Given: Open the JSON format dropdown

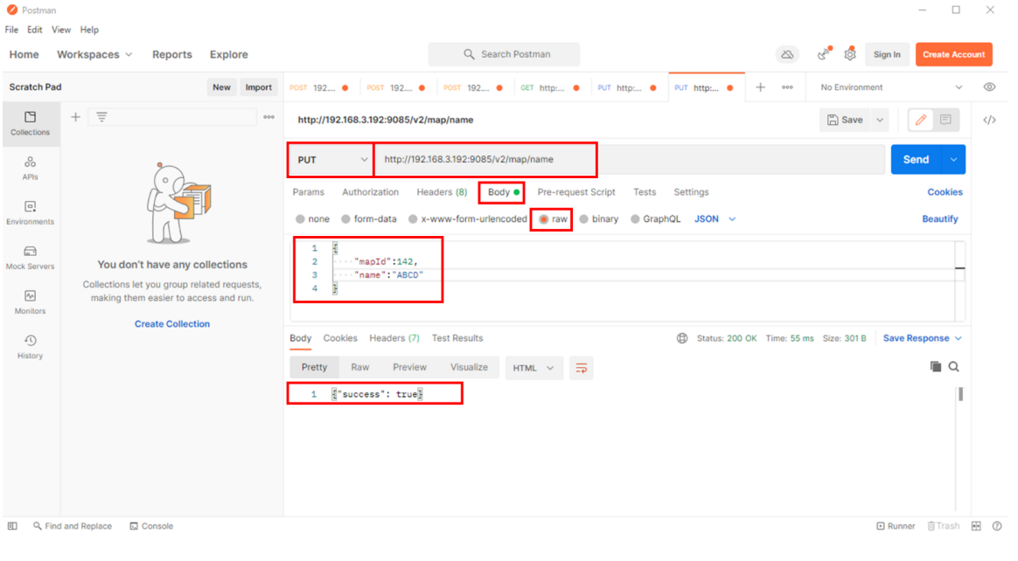Looking at the screenshot, I should tap(715, 219).
